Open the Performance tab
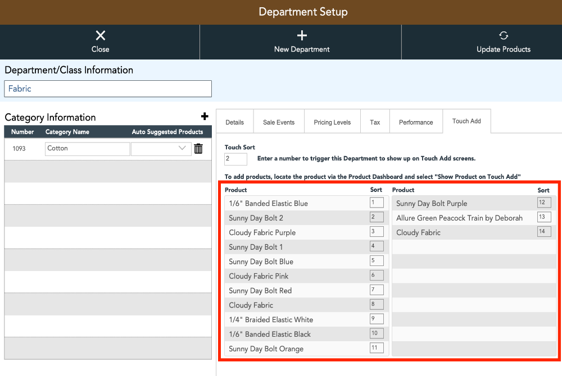Image resolution: width=562 pixels, height=376 pixels. 416,122
